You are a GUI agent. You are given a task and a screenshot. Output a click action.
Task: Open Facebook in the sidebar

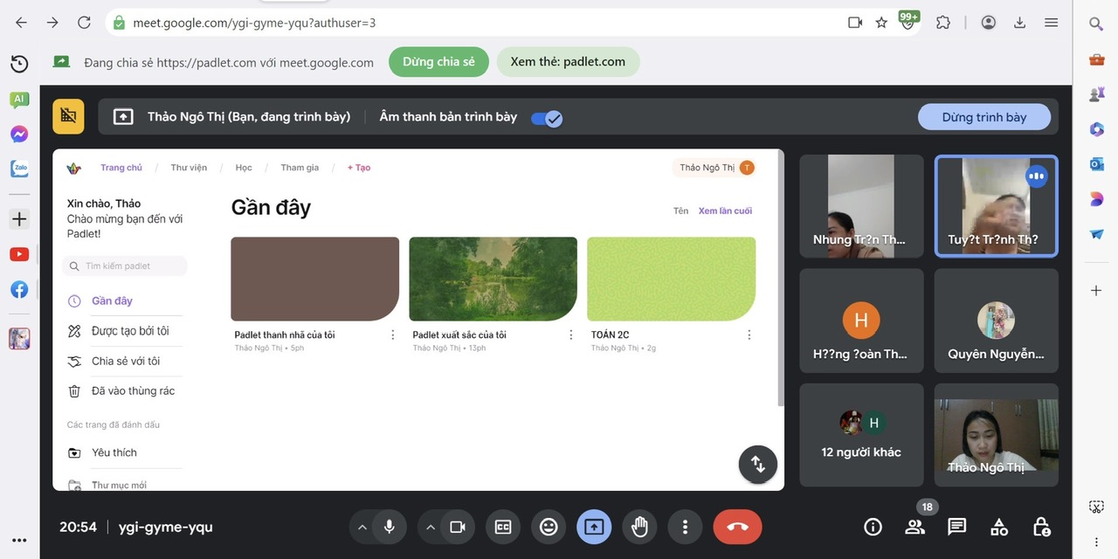(19, 290)
